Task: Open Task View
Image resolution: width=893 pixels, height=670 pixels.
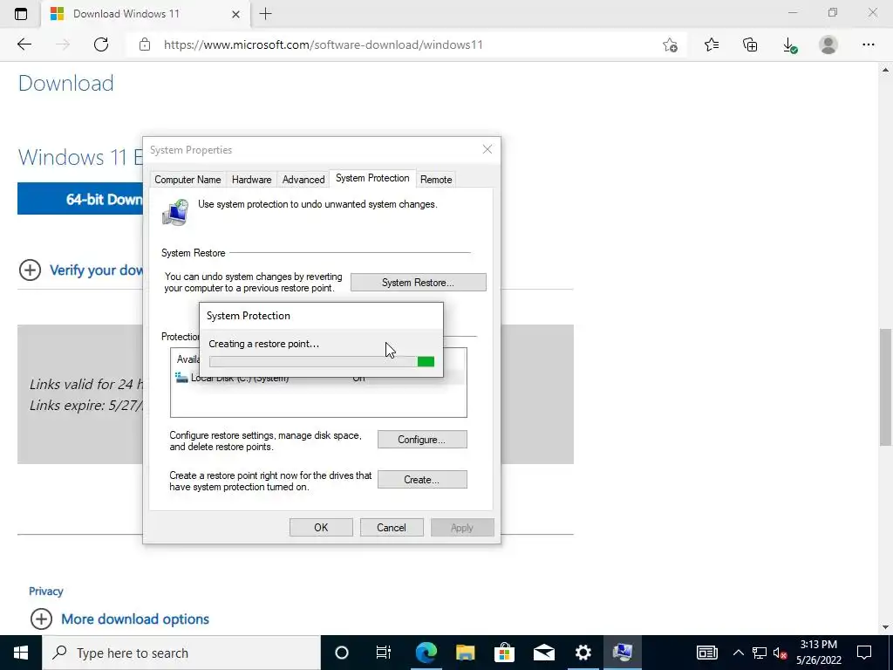Action: point(384,653)
